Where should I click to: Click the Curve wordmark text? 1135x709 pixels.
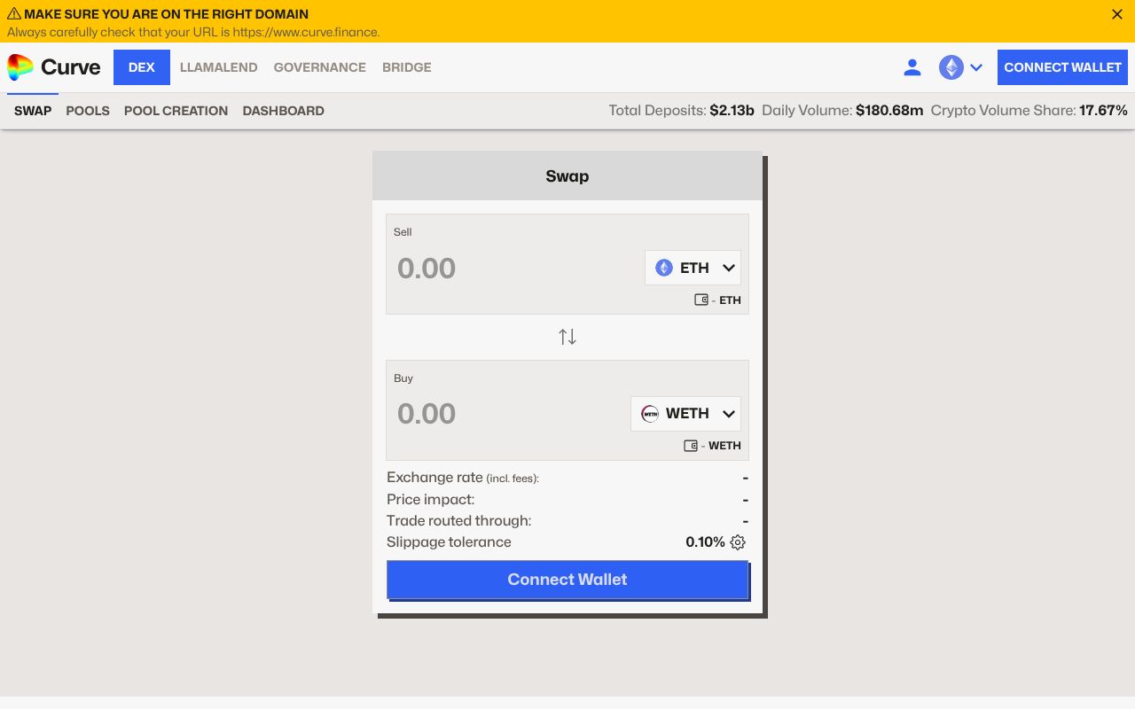click(71, 67)
